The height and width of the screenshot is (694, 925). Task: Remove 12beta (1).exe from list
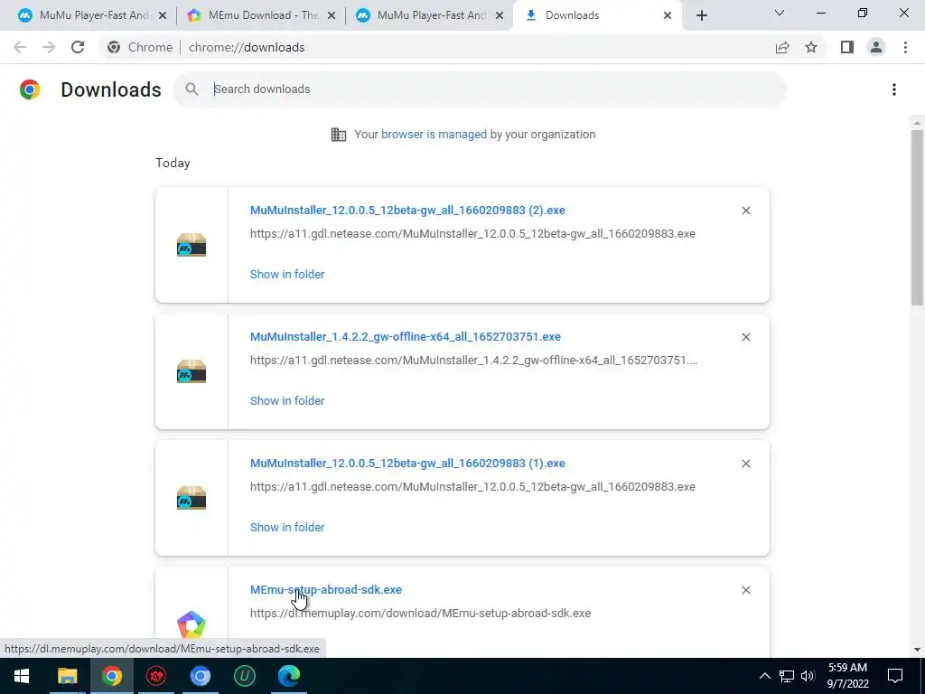click(745, 464)
